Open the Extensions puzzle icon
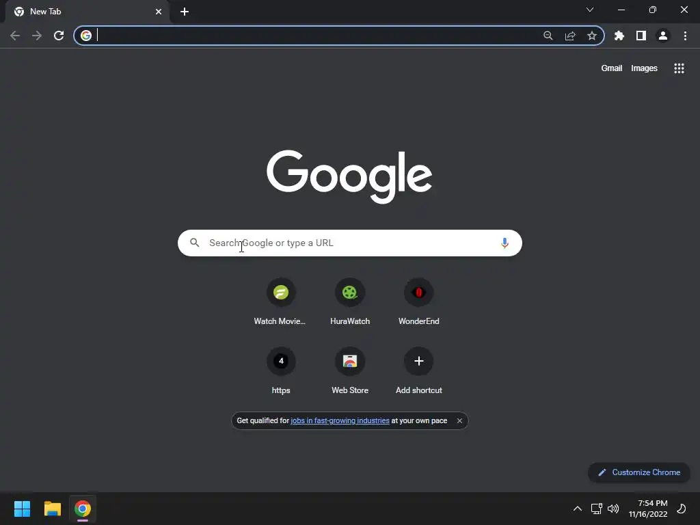This screenshot has width=700, height=525. click(x=619, y=36)
